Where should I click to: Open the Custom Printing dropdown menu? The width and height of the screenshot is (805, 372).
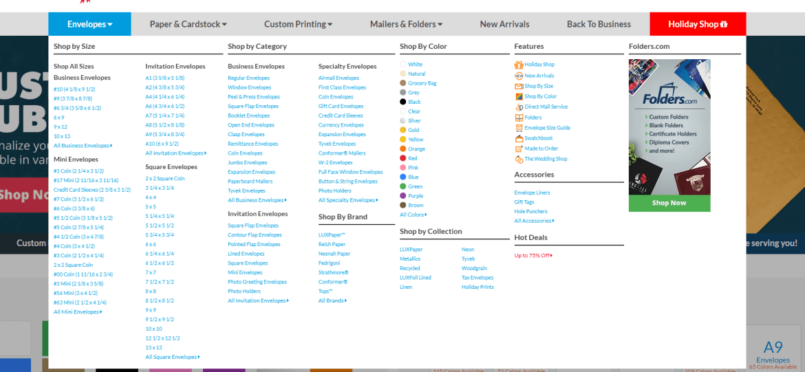(298, 24)
